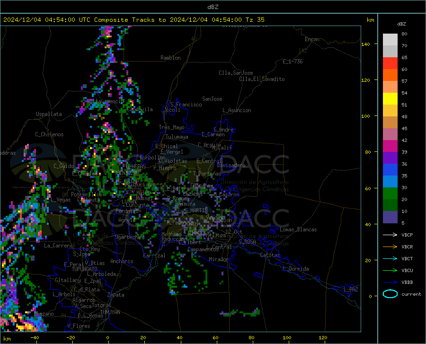Click the Zapata map label
426x344 pixels.
pos(116,295)
